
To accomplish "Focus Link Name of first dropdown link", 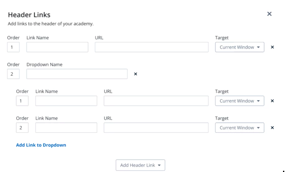I will click(66, 101).
